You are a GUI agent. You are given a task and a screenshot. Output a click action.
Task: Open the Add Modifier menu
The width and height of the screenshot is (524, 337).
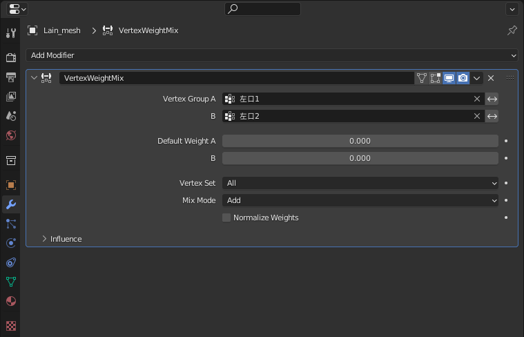pyautogui.click(x=272, y=55)
